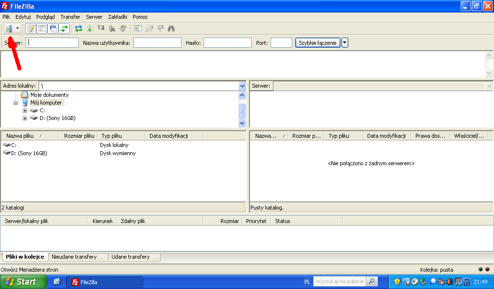Sort local files by Nazwa pliku column
Image resolution: width=494 pixels, height=289 pixels.
(29, 136)
